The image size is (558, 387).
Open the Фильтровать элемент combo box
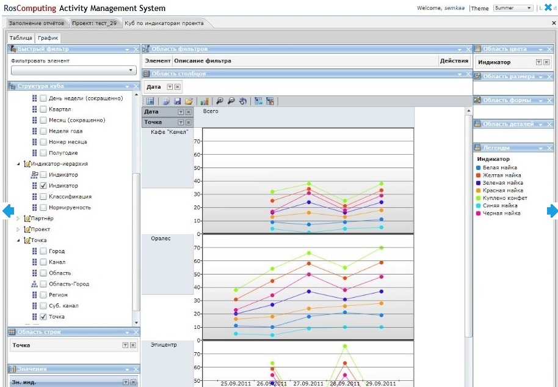73,70
